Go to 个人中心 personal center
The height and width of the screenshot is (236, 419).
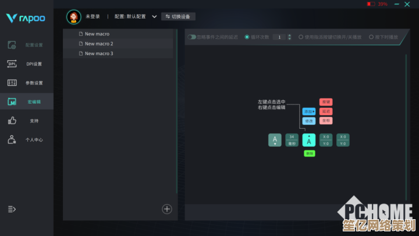click(12, 140)
